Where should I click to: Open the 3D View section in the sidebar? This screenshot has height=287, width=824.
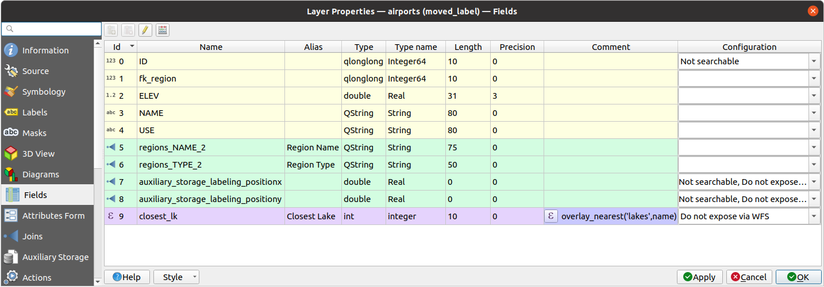pyautogui.click(x=38, y=154)
